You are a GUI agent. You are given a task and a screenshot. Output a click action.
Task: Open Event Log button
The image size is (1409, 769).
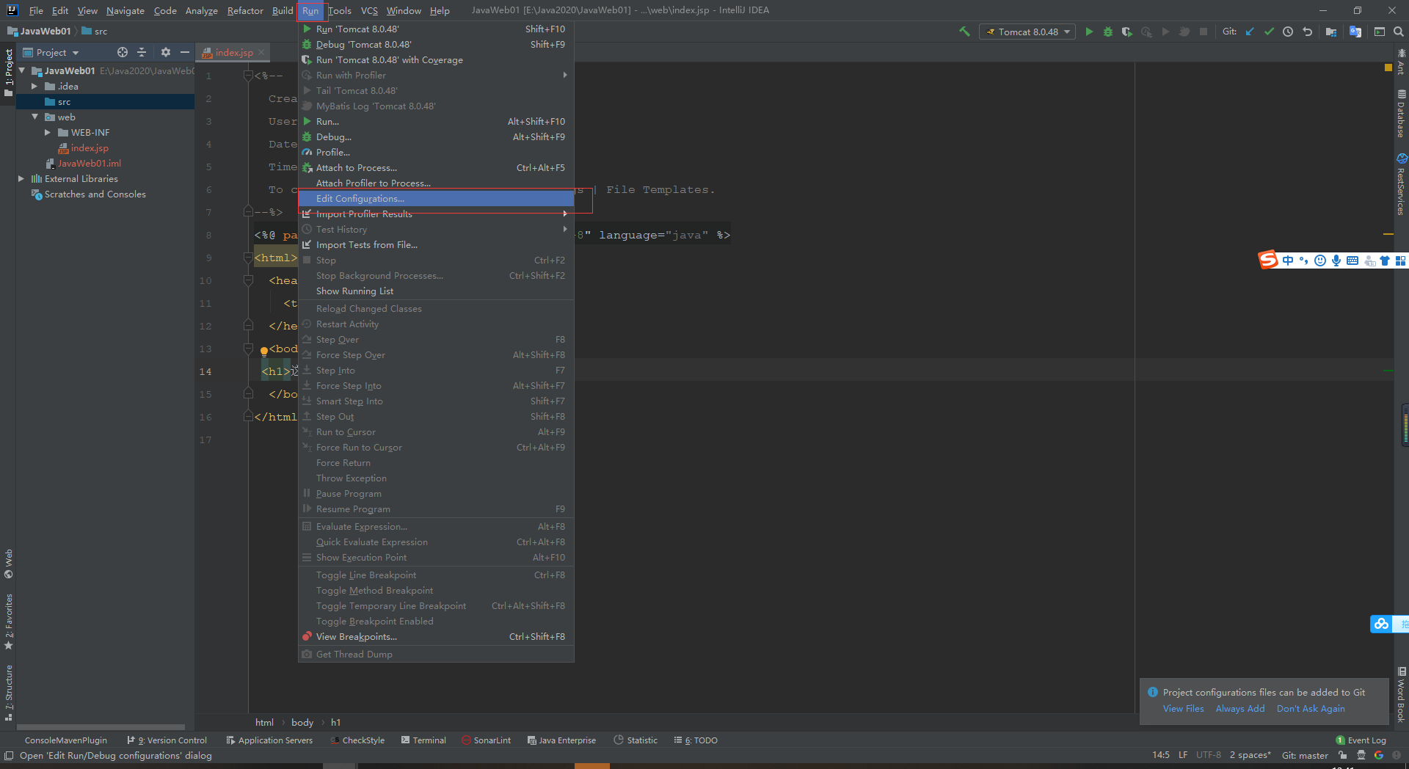coord(1361,740)
